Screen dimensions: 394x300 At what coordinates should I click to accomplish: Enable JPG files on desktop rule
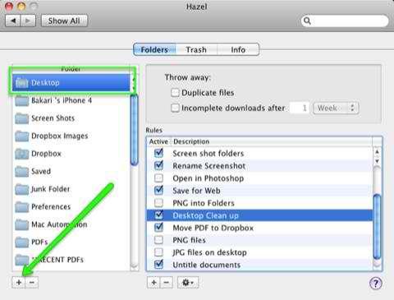[x=158, y=252]
